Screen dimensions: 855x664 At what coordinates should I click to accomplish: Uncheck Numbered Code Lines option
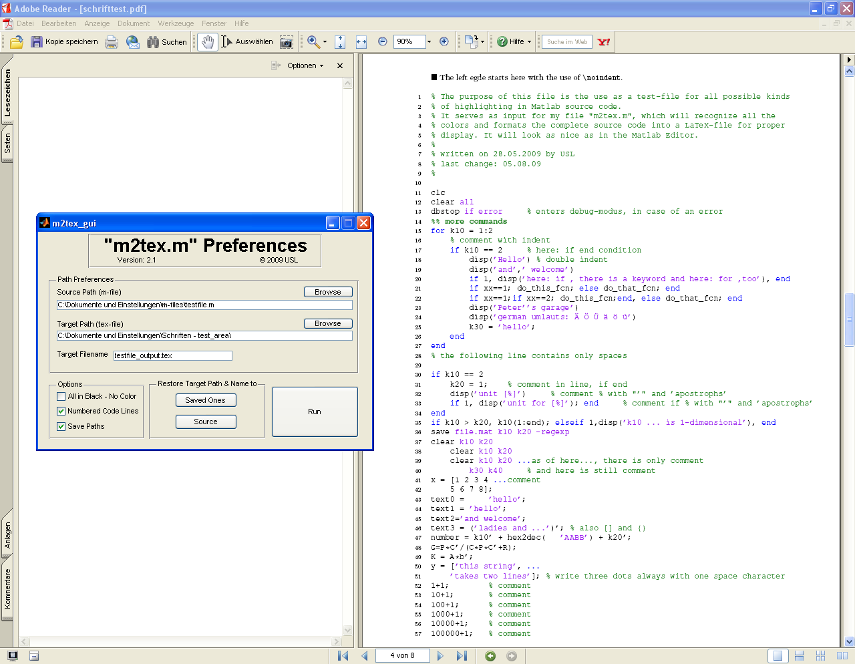point(61,411)
